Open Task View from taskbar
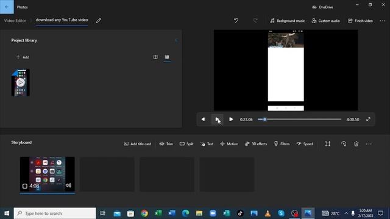 pos(102,214)
